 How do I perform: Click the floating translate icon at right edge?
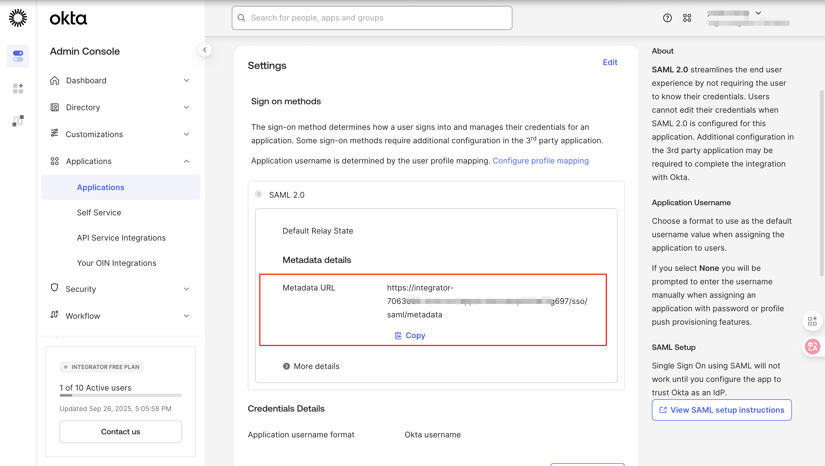(x=812, y=346)
